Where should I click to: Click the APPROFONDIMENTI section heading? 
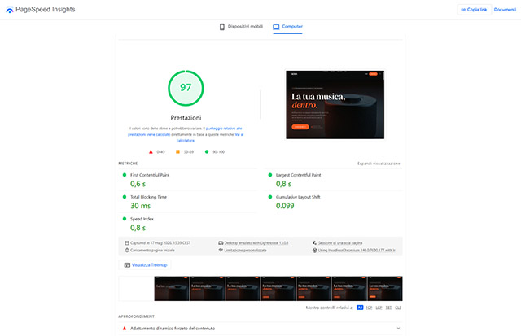coord(137,316)
